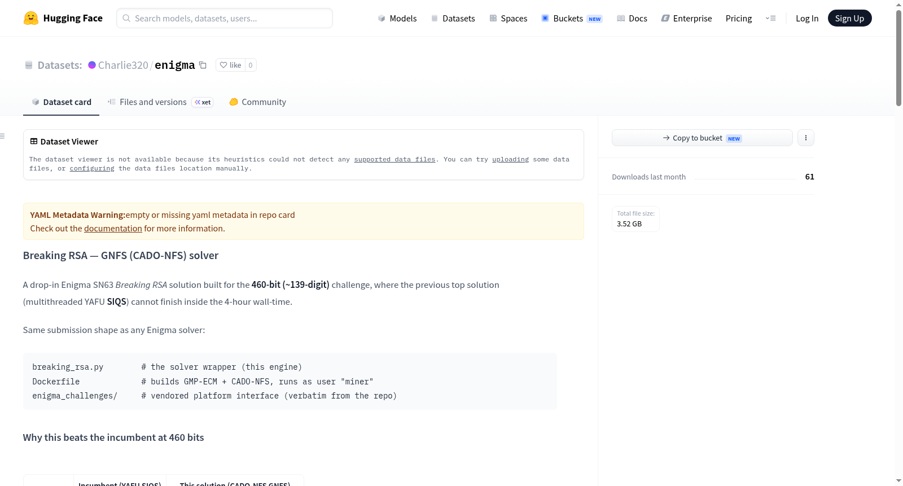Click the Models cube icon
Image resolution: width=903 pixels, height=486 pixels.
pyautogui.click(x=382, y=18)
